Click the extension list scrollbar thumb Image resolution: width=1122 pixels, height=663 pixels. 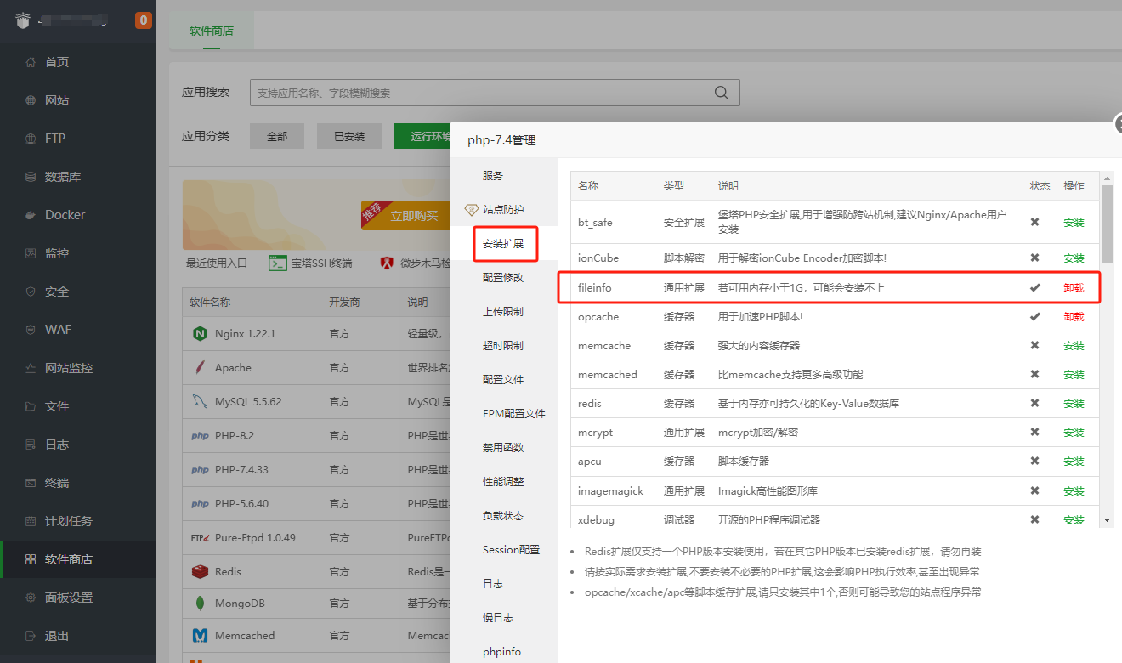[x=1107, y=224]
